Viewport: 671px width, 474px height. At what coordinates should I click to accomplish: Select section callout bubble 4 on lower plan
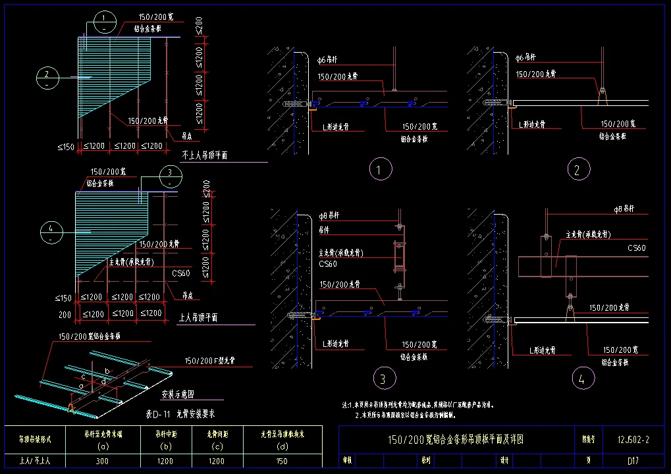point(51,232)
